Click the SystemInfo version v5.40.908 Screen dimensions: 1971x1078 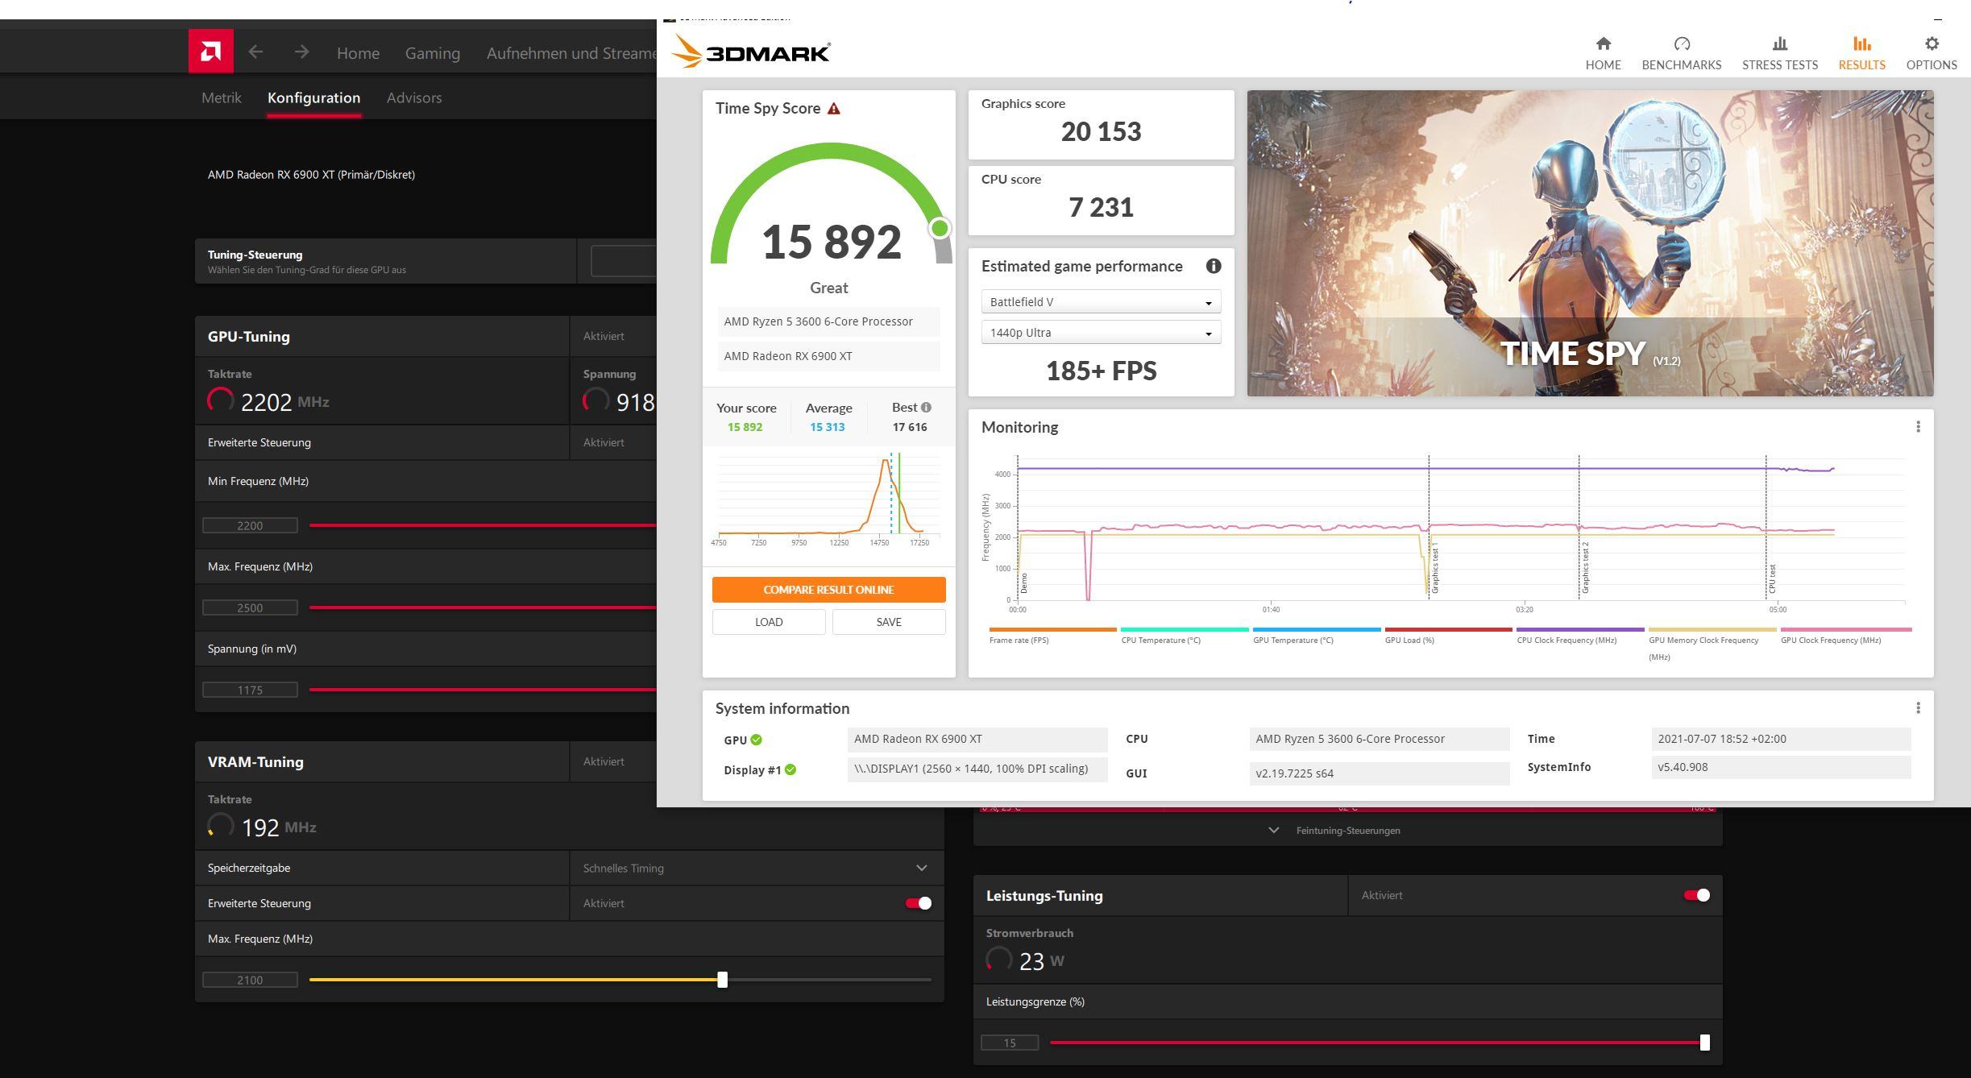1780,767
